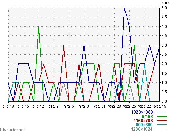Image resolution: width=170 pixels, height=133 pixels.
Task: Click the 9 ביונ date label
Action: pyautogui.click(x=54, y=106)
